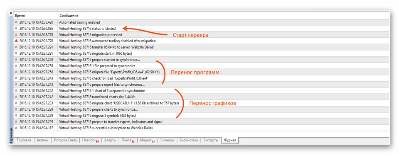Select the active Журнал tab
Screen dimensions: 399x155
(230, 140)
